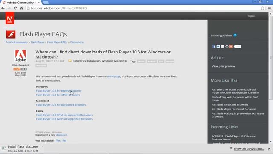The image size is (273, 154).
Task: Click the orange share plus icon
Action: tap(231, 47)
